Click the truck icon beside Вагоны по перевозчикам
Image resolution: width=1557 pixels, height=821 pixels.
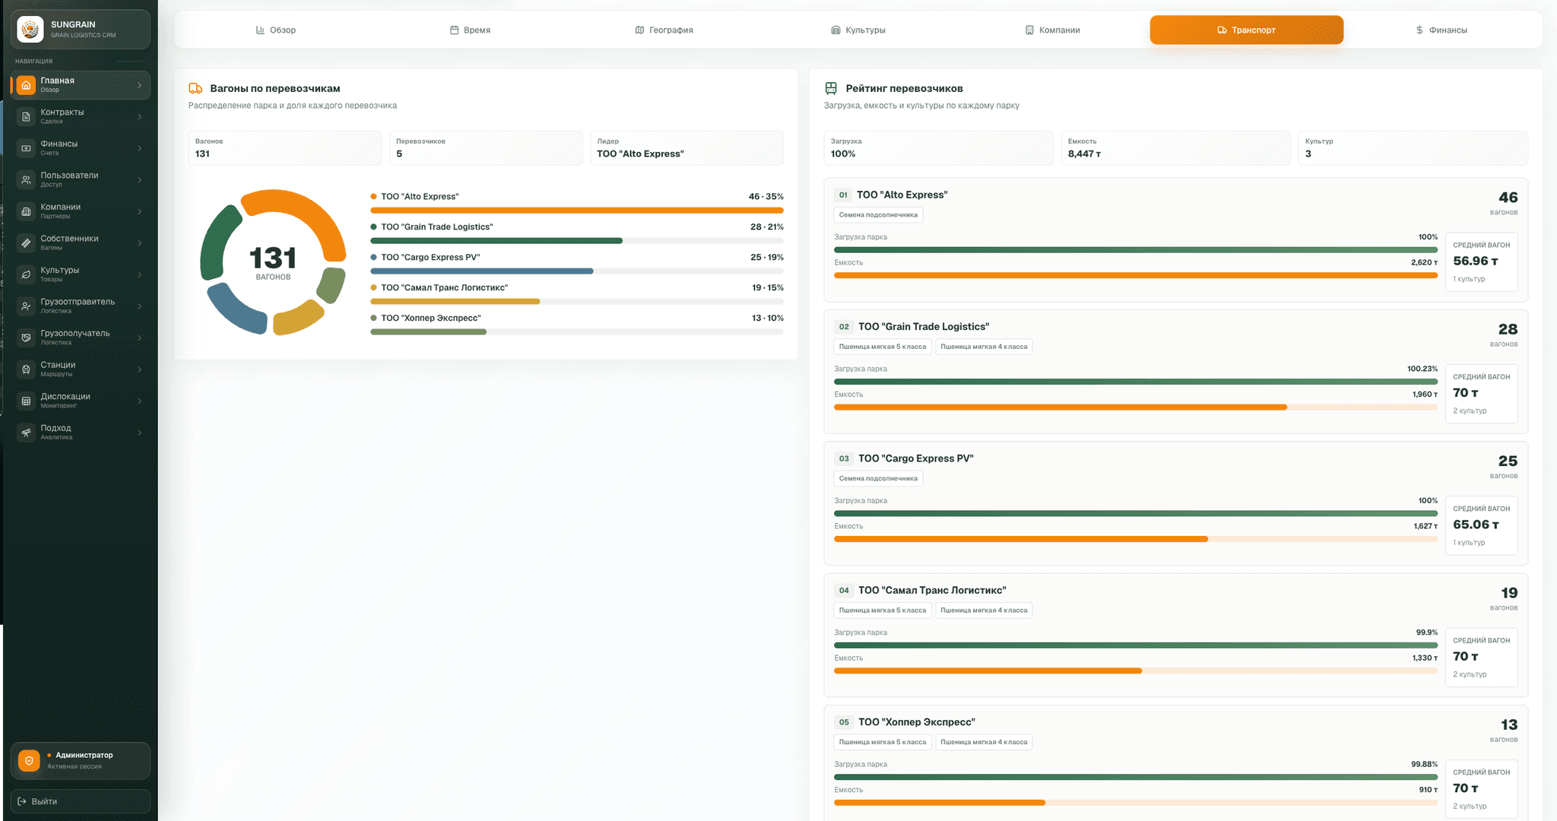click(195, 88)
